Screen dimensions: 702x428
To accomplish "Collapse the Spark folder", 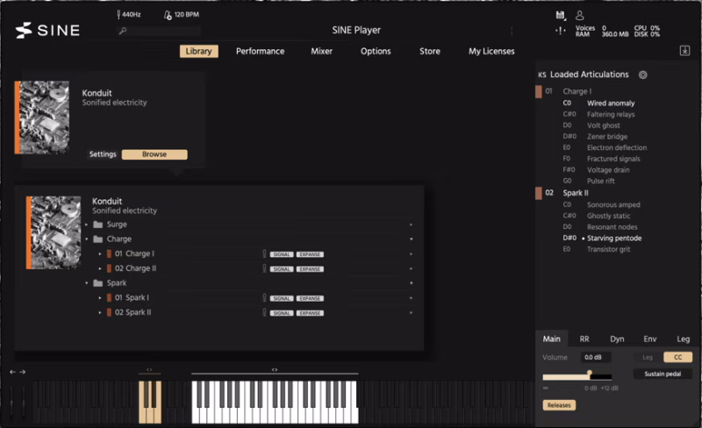I will point(86,283).
